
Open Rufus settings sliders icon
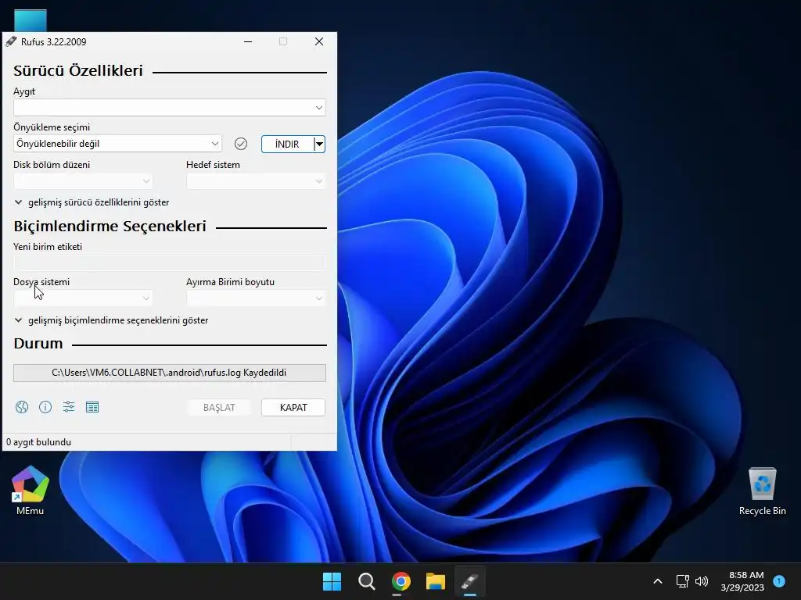(x=69, y=406)
